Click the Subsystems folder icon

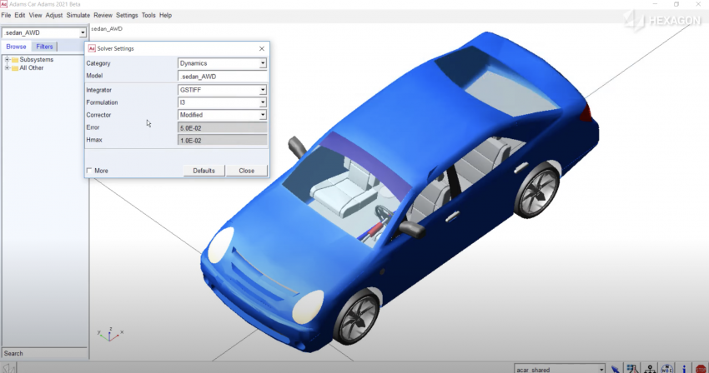[15, 60]
